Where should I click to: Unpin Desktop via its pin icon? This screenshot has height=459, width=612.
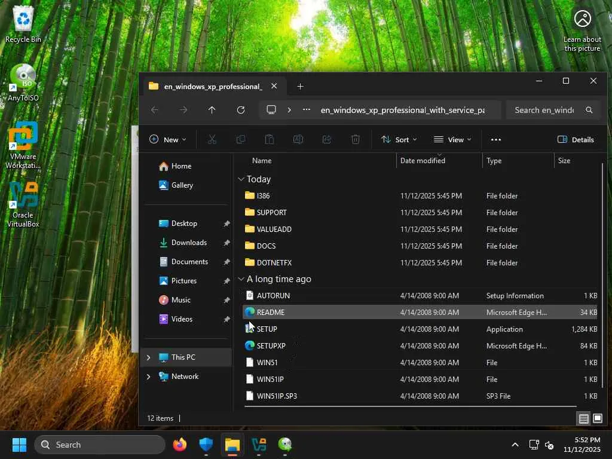coord(227,224)
